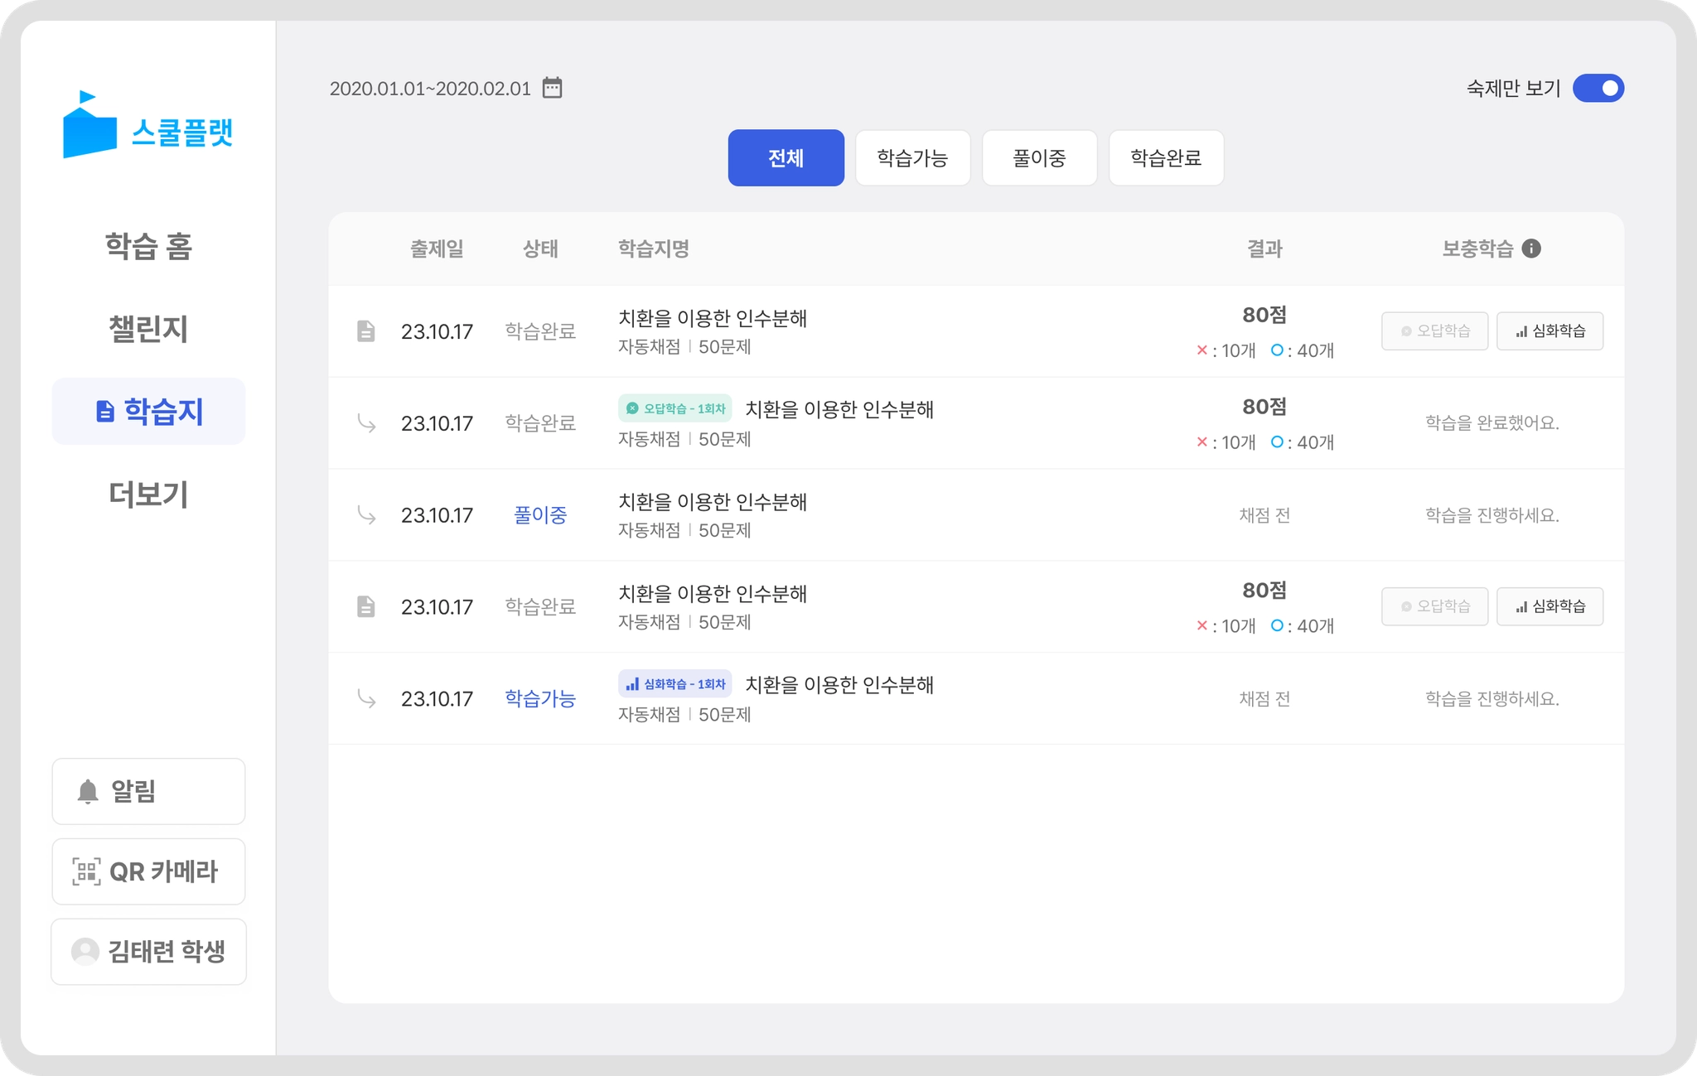Click the document icon in first row
1697x1076 pixels.
pos(365,331)
